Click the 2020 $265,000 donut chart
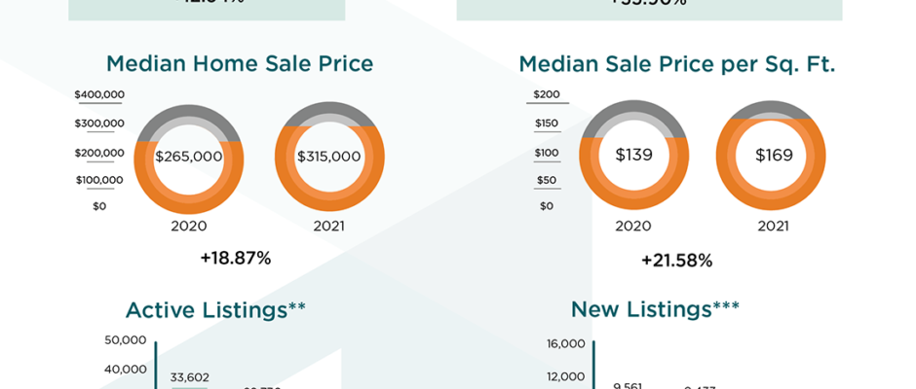Viewport: 916px width, 389px height. click(x=189, y=159)
